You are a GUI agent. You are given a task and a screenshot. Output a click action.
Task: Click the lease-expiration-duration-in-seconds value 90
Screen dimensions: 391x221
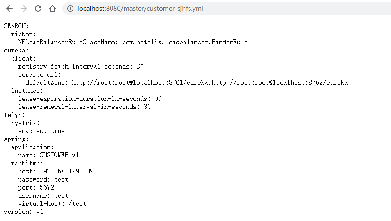click(158, 99)
